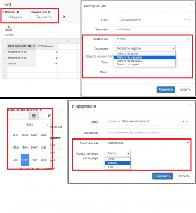The width and height of the screenshot is (196, 213).
Task: Pick month Май in calendar
Action: click(15, 148)
